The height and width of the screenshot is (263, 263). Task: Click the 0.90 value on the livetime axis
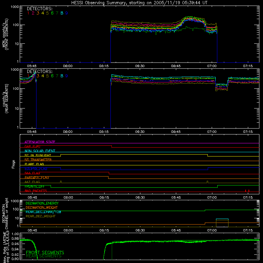(x=15, y=259)
